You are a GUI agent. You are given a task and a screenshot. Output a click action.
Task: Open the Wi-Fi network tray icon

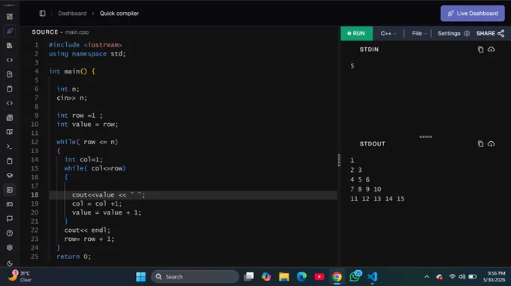(x=452, y=277)
